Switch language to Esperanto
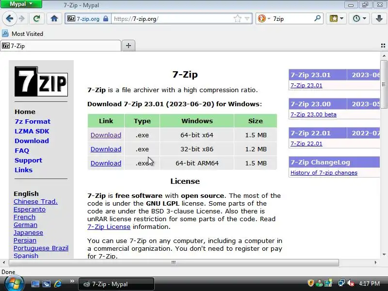This screenshot has width=388, height=291. tap(30, 210)
